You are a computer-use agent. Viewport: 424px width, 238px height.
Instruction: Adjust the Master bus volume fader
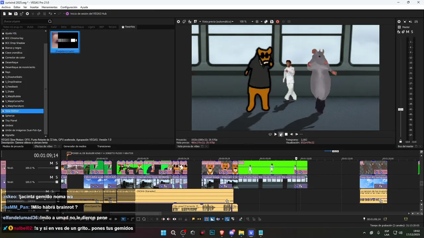400,109
